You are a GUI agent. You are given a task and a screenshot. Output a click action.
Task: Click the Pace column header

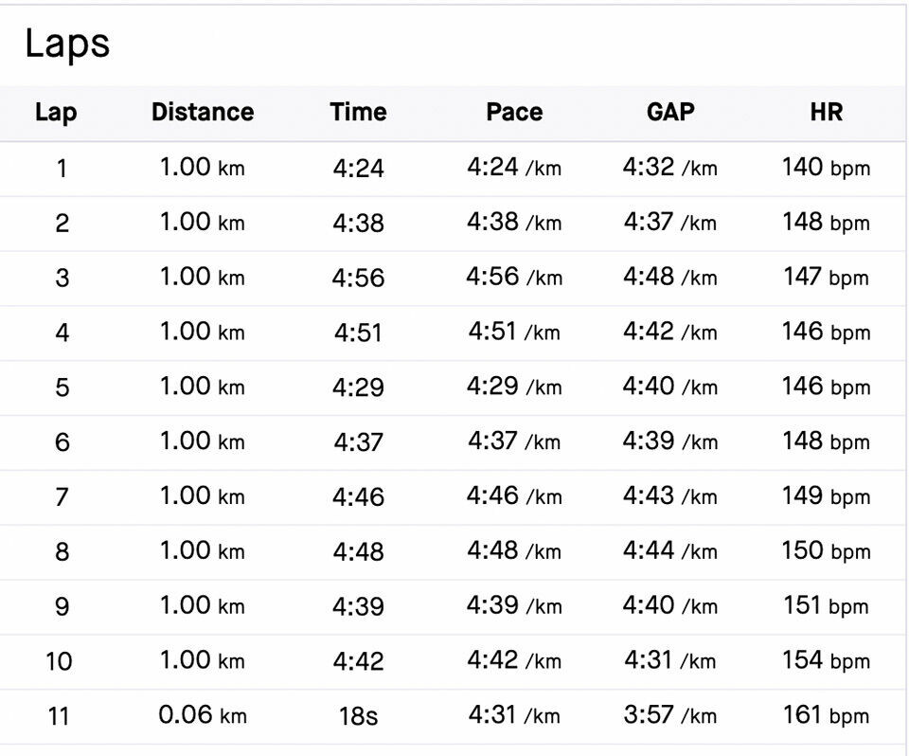click(514, 113)
